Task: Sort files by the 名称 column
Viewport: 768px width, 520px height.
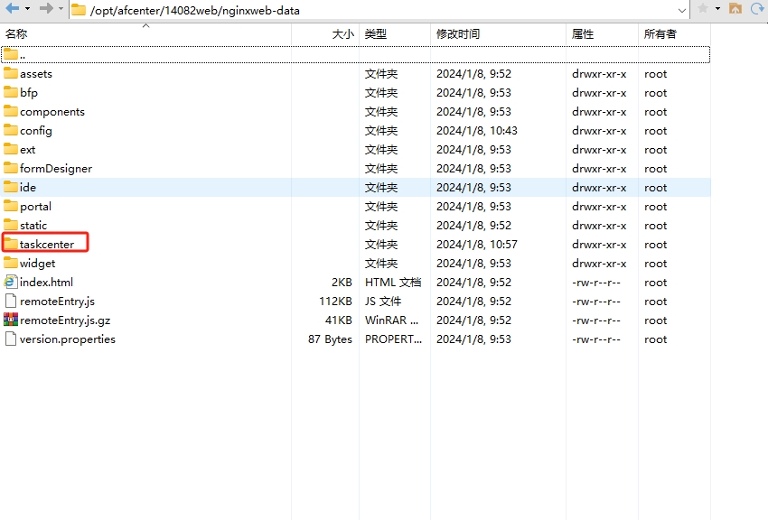Action: (x=16, y=33)
